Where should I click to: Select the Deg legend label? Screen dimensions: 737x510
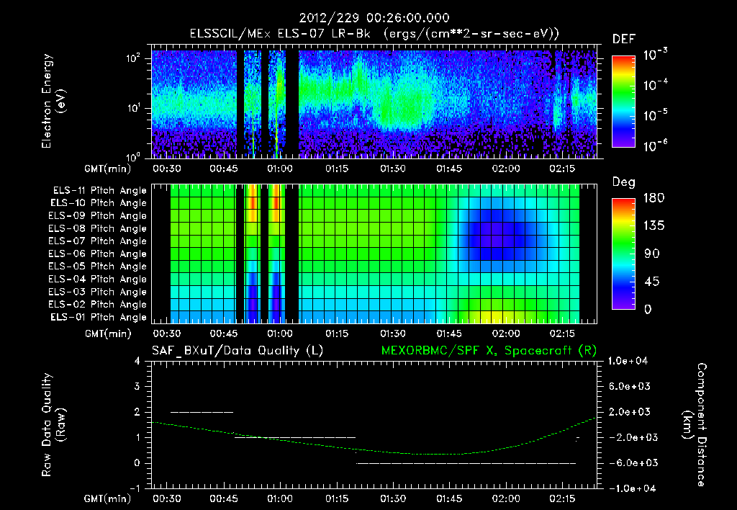click(x=624, y=182)
